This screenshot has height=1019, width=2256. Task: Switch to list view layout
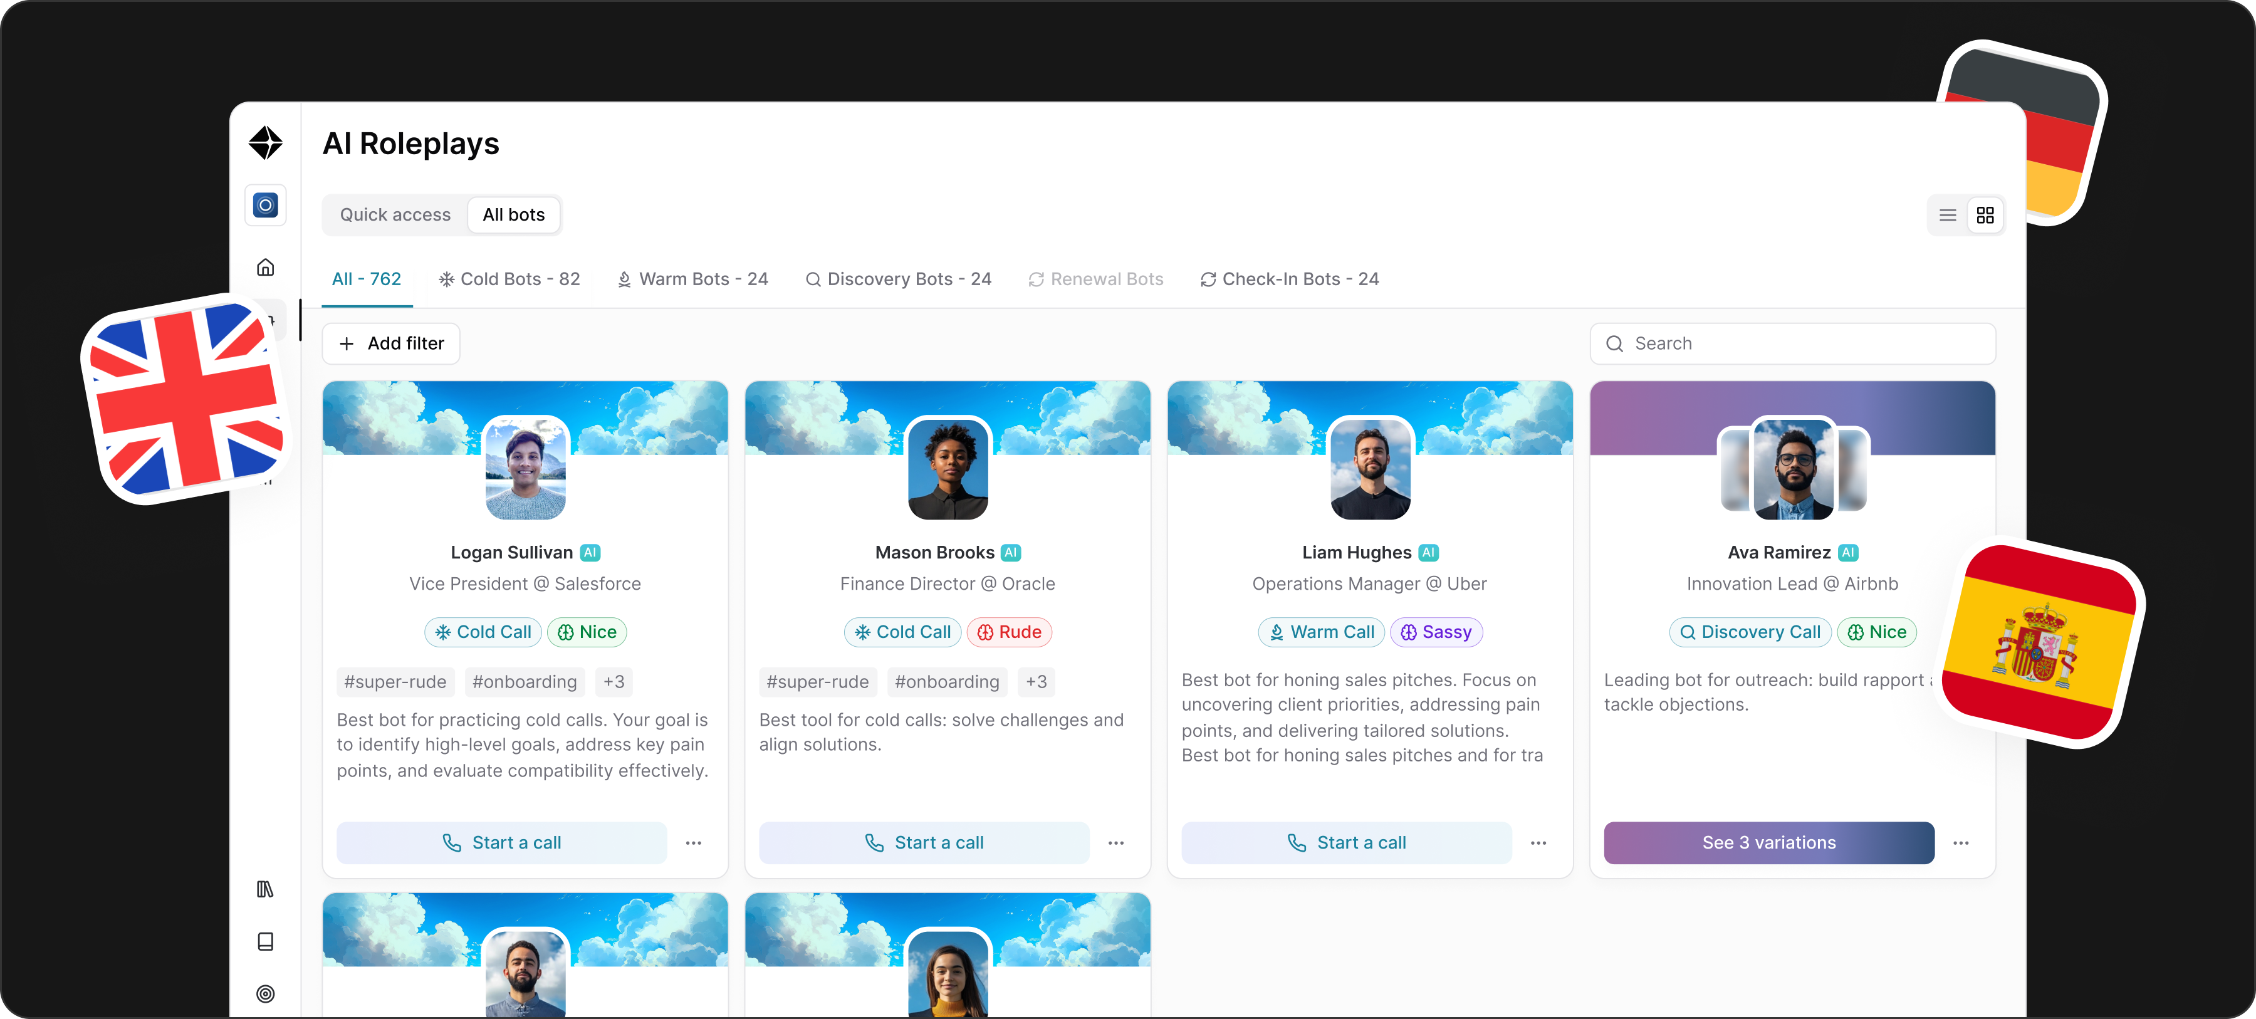coord(1948,215)
